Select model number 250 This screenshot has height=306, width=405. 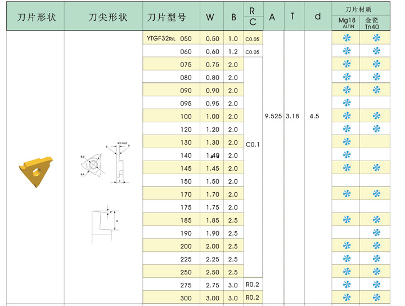(x=186, y=272)
